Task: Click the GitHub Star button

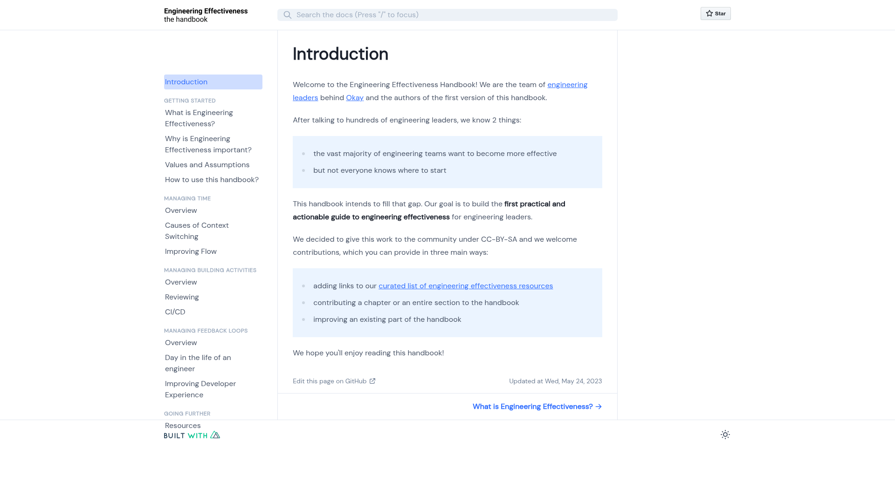Action: pyautogui.click(x=716, y=14)
